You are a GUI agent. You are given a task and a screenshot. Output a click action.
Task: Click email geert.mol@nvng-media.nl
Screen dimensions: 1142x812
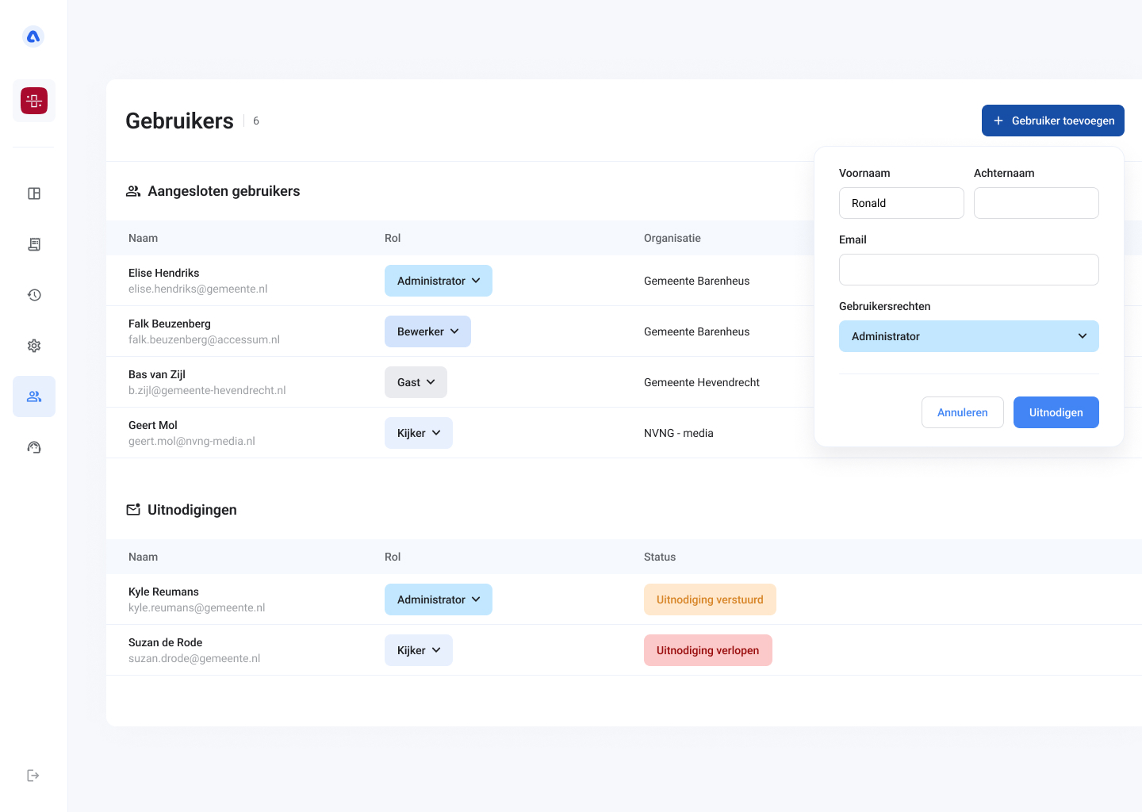point(192,441)
